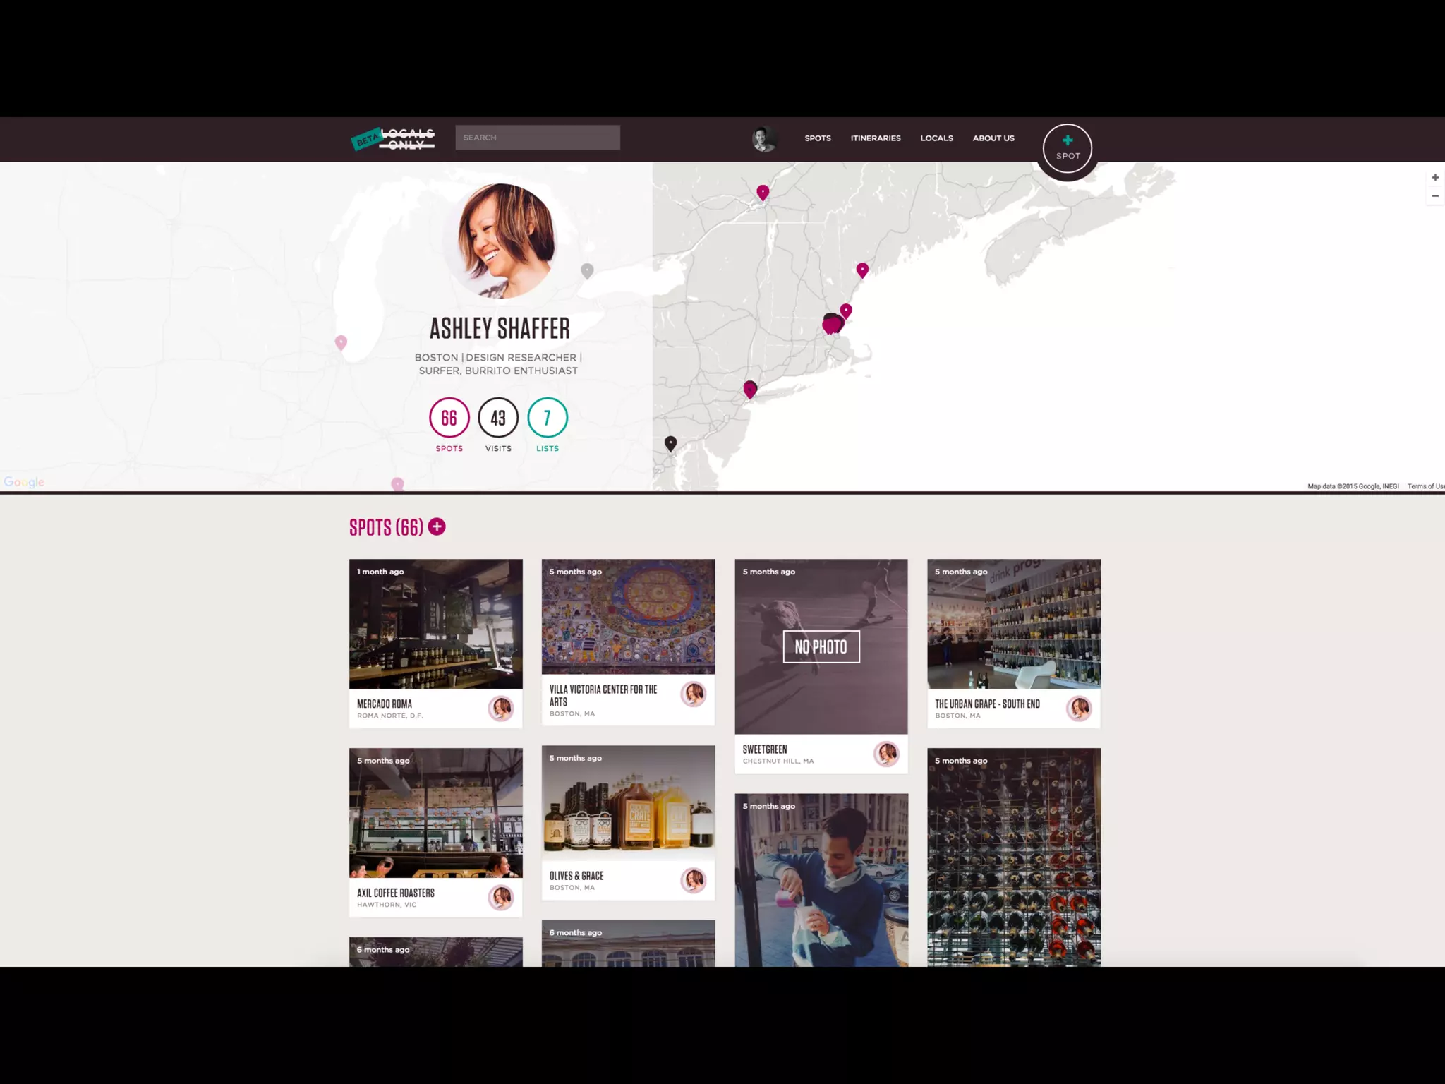
Task: Open the Olives & Grace spot card
Action: pyautogui.click(x=628, y=822)
